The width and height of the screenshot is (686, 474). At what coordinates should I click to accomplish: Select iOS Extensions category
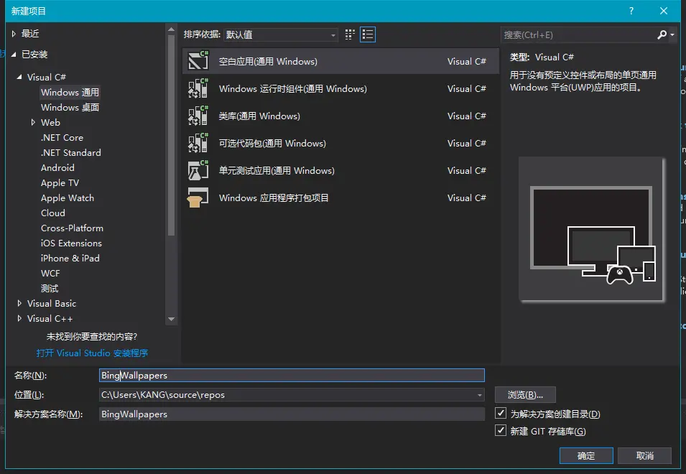click(71, 243)
